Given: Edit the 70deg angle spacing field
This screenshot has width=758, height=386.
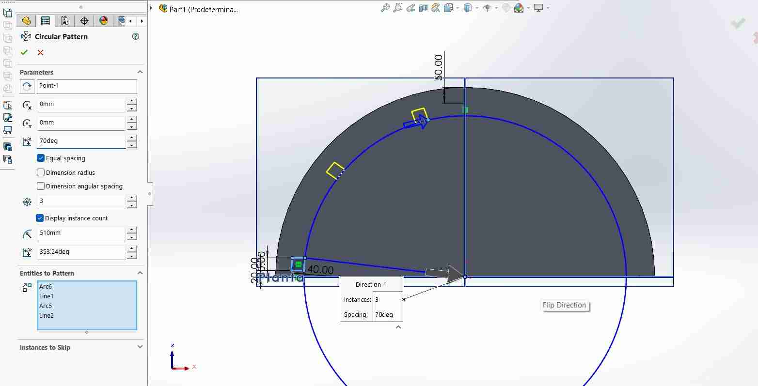Looking at the screenshot, I should [81, 141].
